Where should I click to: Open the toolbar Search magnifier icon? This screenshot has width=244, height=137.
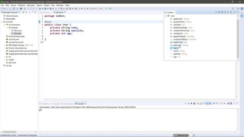[233, 9]
